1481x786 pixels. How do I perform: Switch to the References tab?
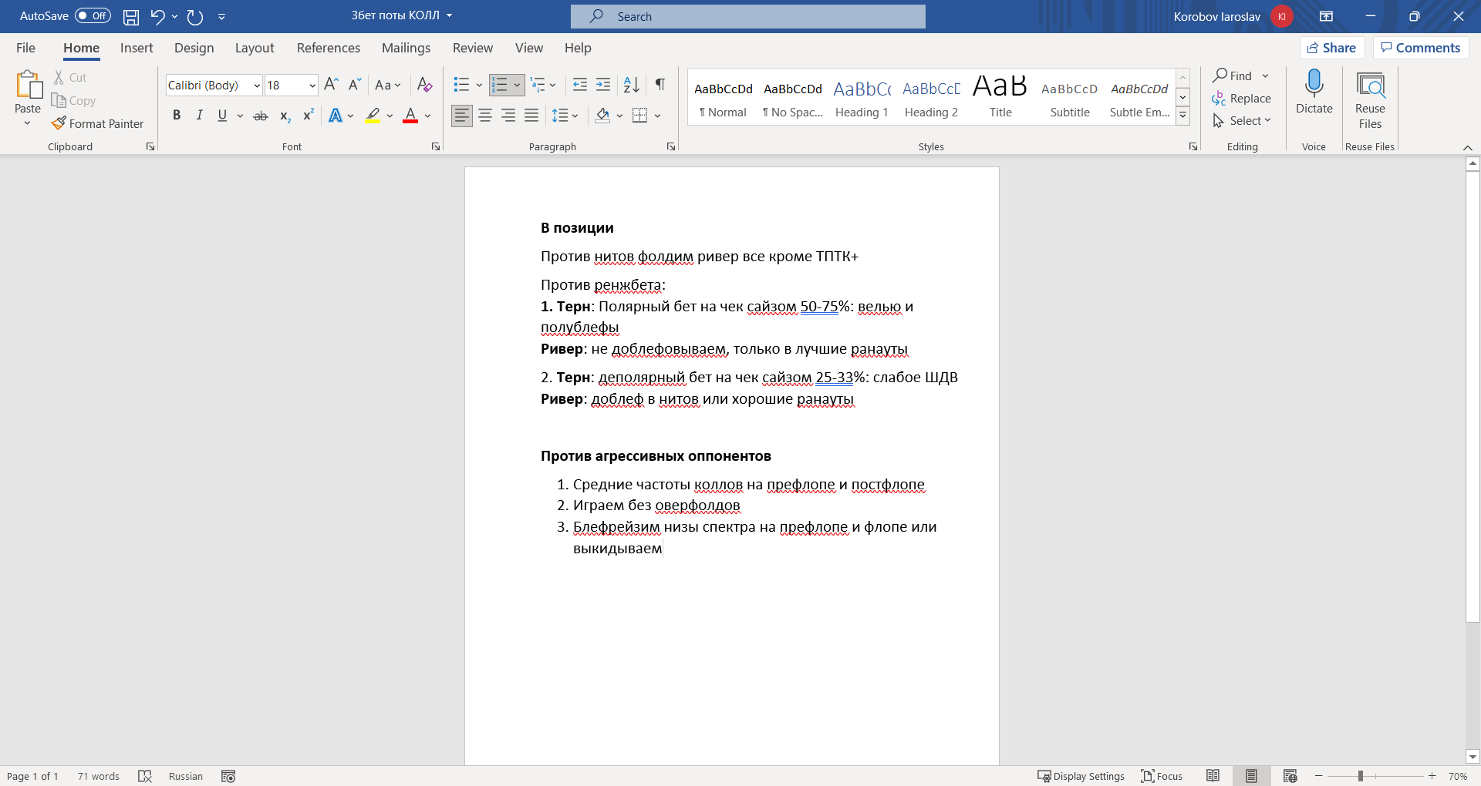(x=329, y=48)
